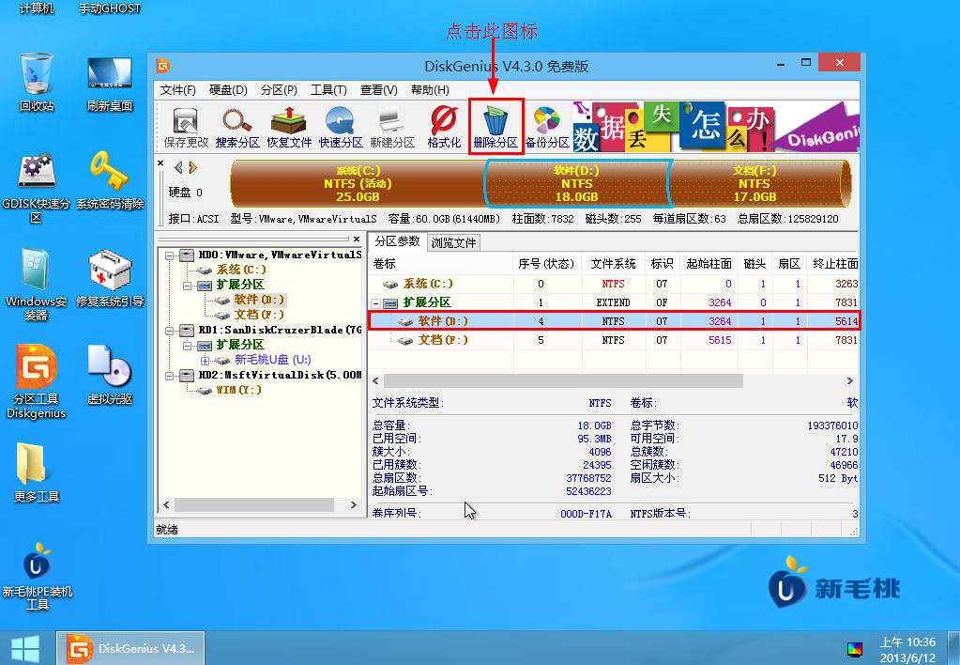Select the 文档(F:) row in partition table
Viewport: 960px width, 665px height.
[x=614, y=340]
